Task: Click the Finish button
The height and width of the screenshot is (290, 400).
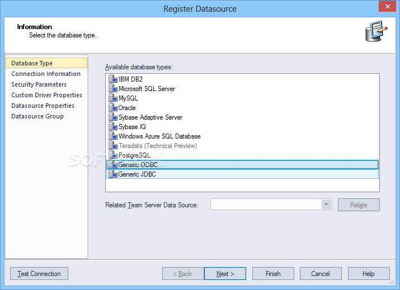Action: (273, 274)
